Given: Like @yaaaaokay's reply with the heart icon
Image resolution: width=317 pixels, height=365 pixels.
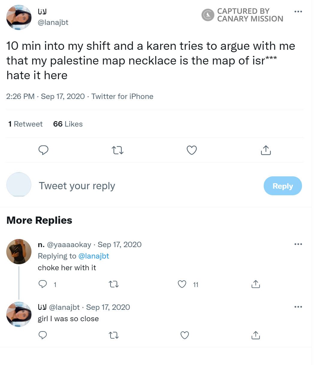Looking at the screenshot, I should pyautogui.click(x=182, y=284).
